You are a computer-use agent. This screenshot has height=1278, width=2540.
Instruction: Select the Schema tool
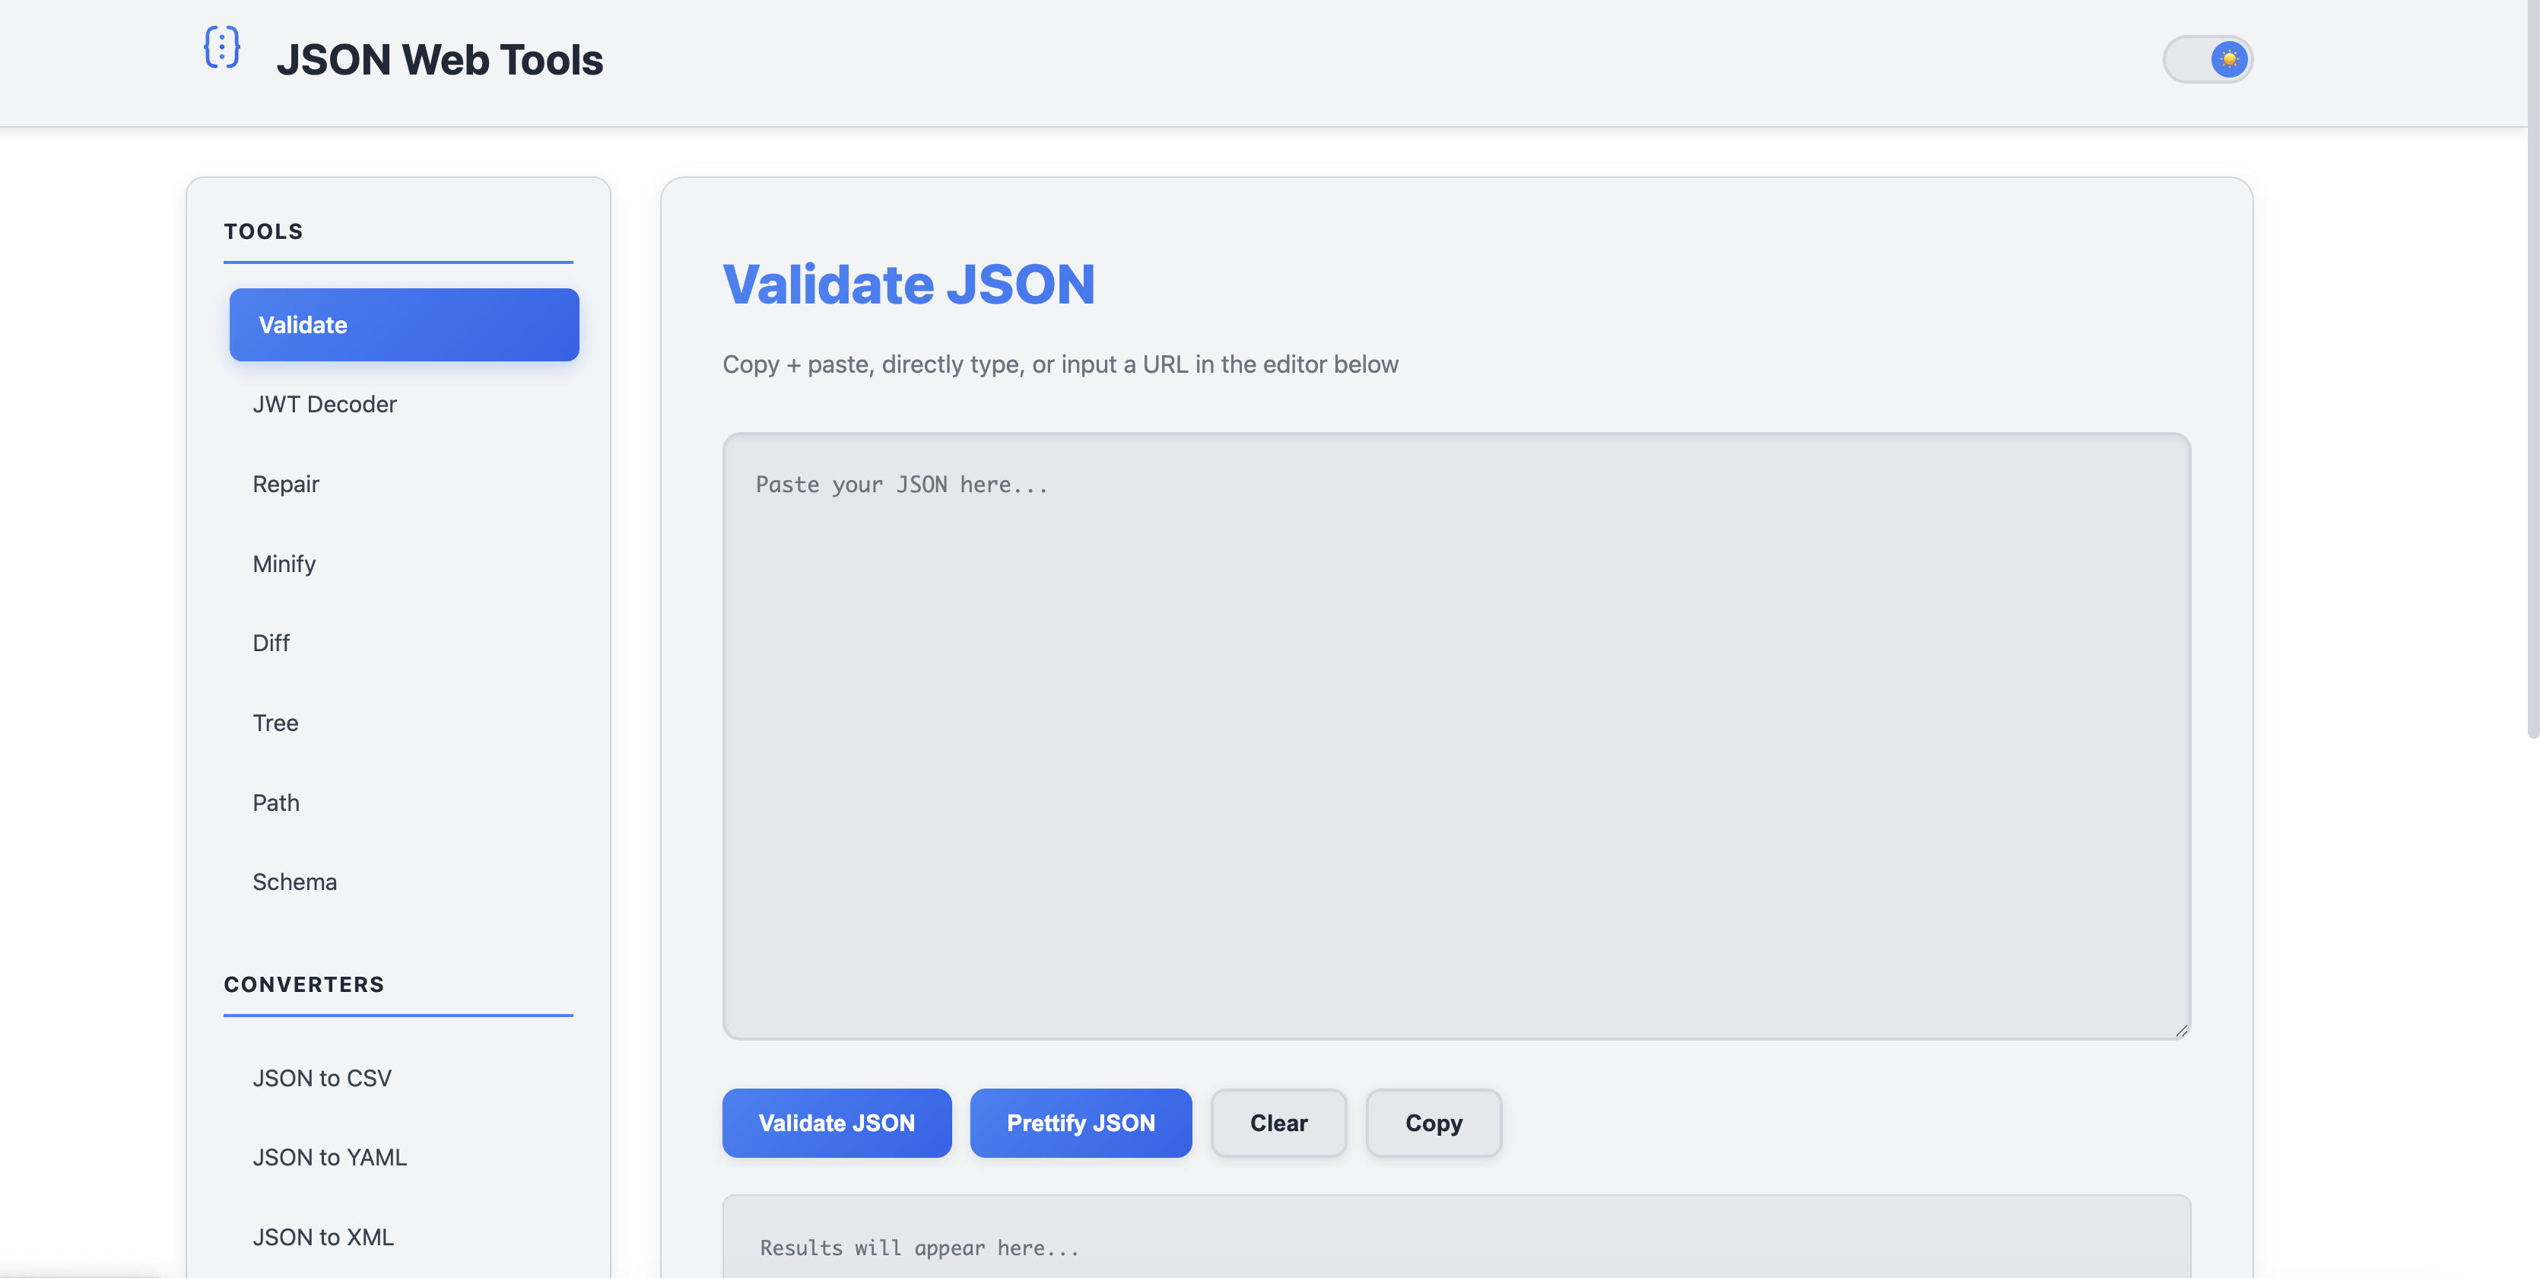294,882
